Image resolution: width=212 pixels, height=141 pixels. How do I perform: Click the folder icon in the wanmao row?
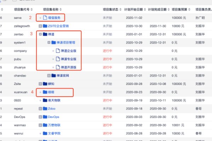point(45,125)
